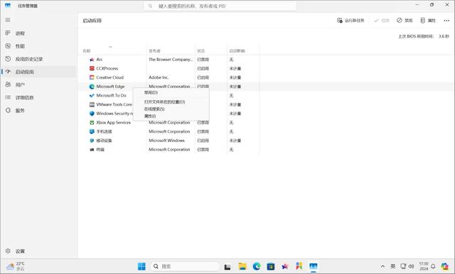The width and height of the screenshot is (455, 274).
Task: Click the Task Manager taskbar icon
Action: tap(314, 266)
